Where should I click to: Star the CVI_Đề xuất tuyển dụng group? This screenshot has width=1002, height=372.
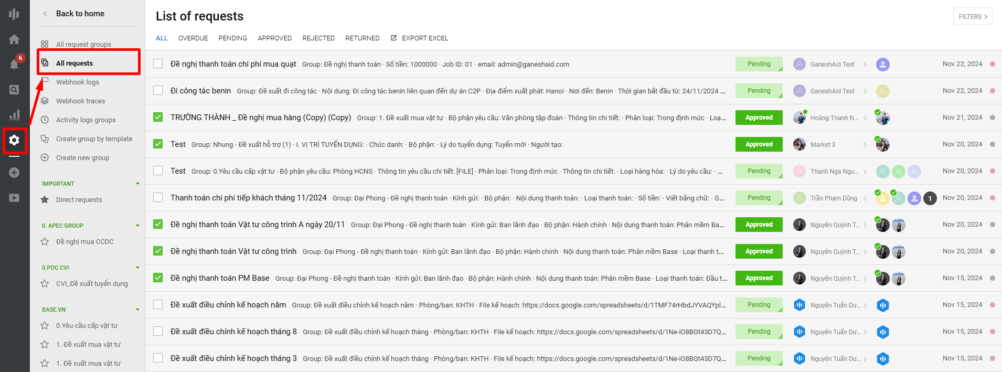[45, 283]
